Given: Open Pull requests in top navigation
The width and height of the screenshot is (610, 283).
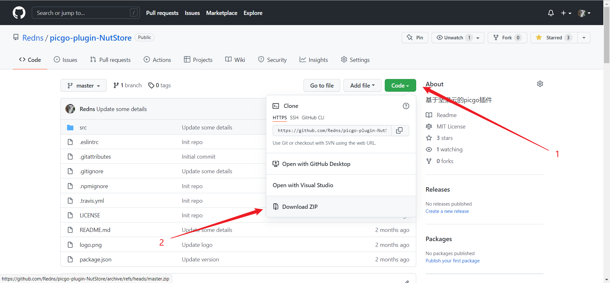Looking at the screenshot, I should click(x=162, y=13).
